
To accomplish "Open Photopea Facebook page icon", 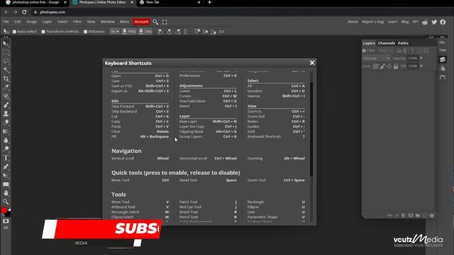I will 443,22.
